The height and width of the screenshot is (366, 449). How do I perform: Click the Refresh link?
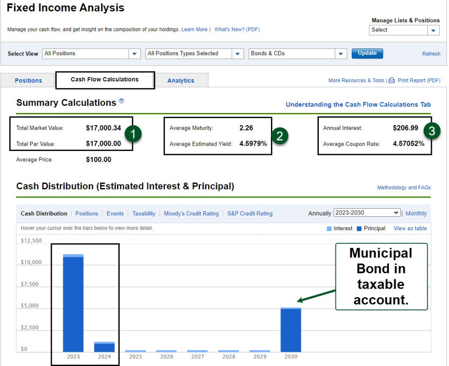(x=431, y=54)
